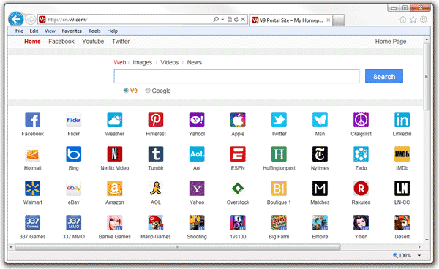The height and width of the screenshot is (269, 439).
Task: Open the Barbie Games thumbnail
Action: (x=115, y=222)
